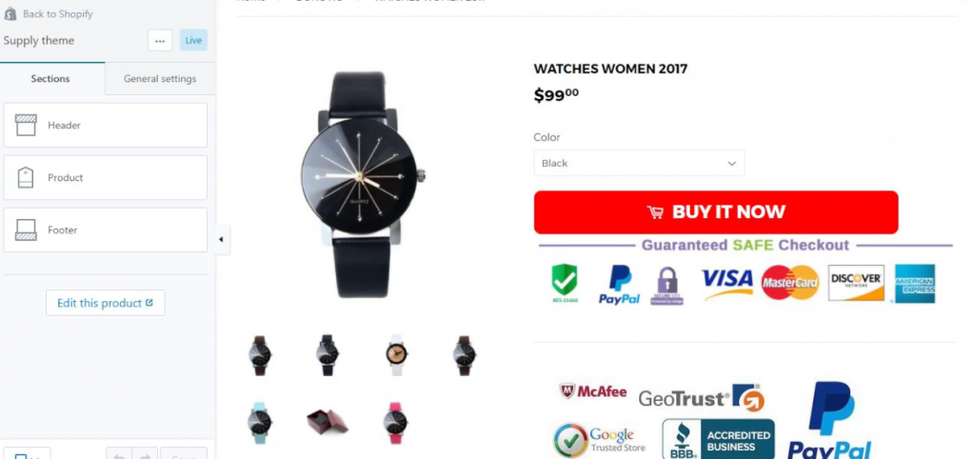This screenshot has height=459, width=975.
Task: Click the McAfee trust badge
Action: 592,391
